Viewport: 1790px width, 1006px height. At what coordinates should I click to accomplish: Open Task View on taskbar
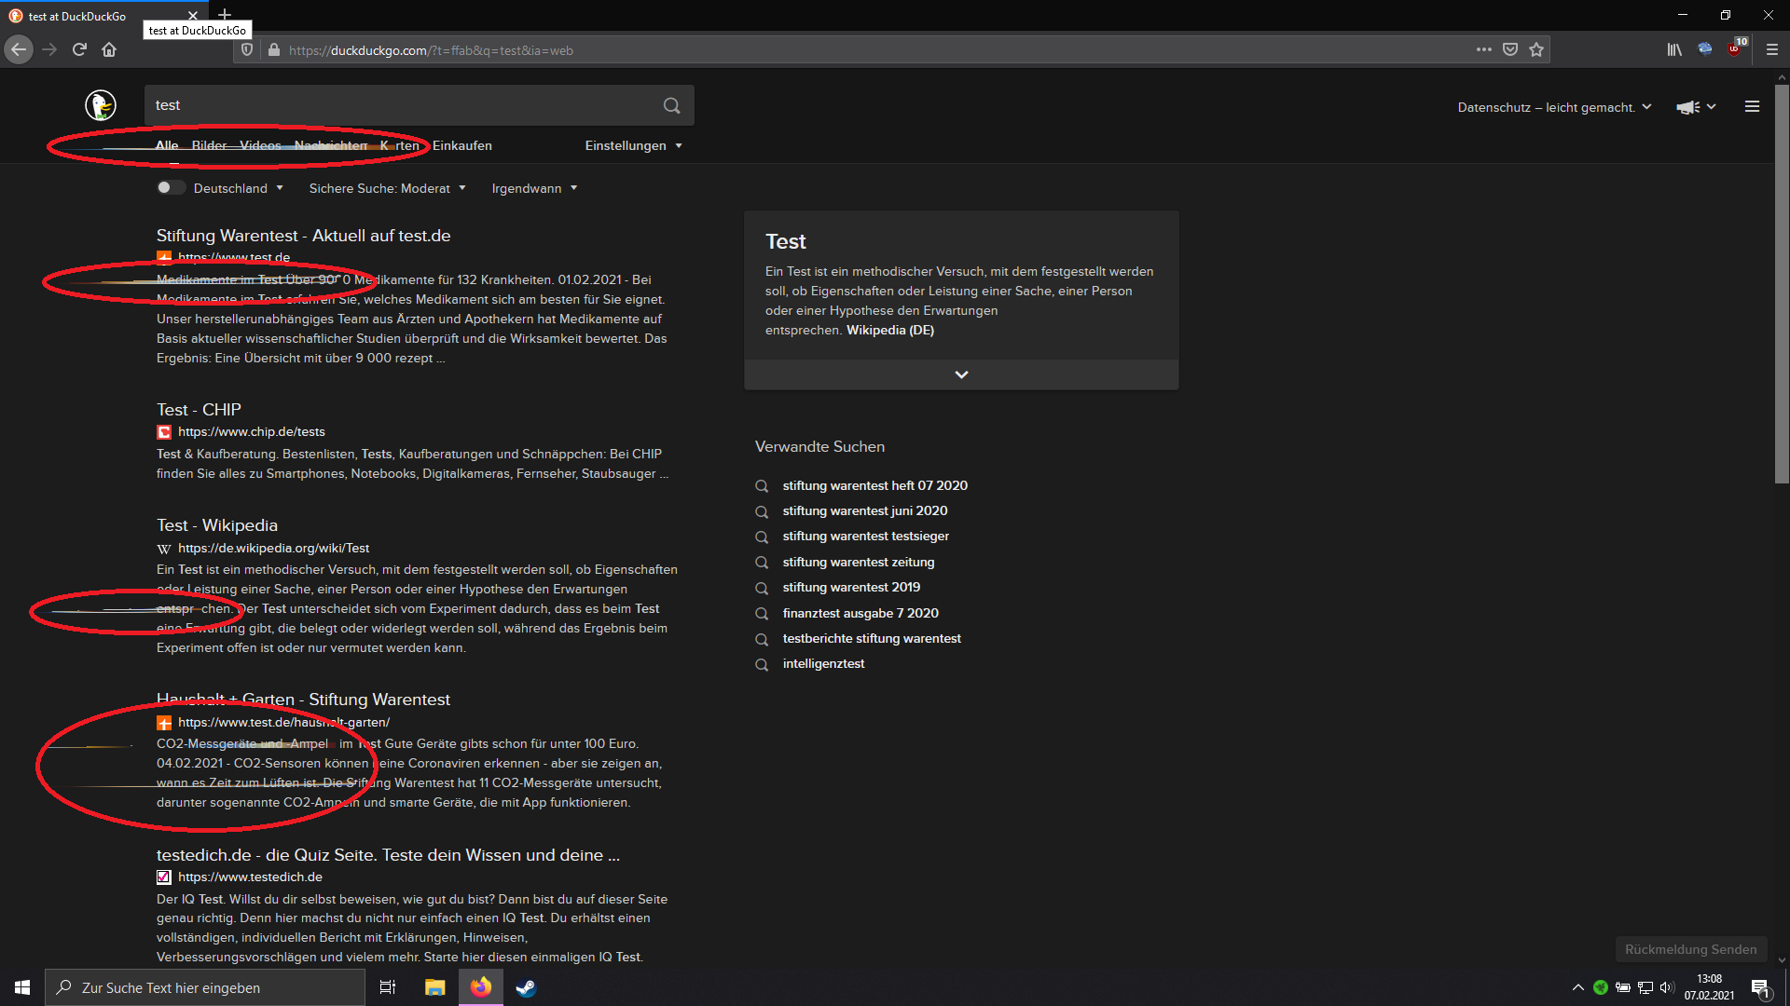point(388,987)
